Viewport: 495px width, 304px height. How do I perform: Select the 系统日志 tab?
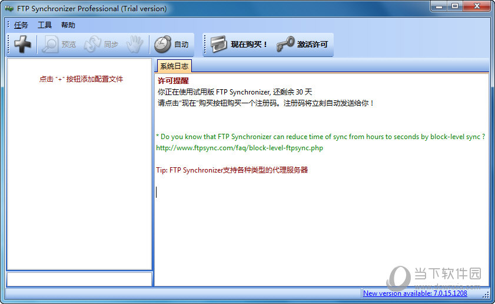click(x=174, y=66)
